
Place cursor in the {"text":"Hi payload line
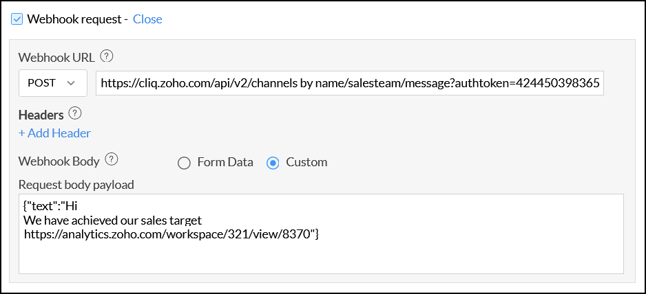click(x=57, y=206)
